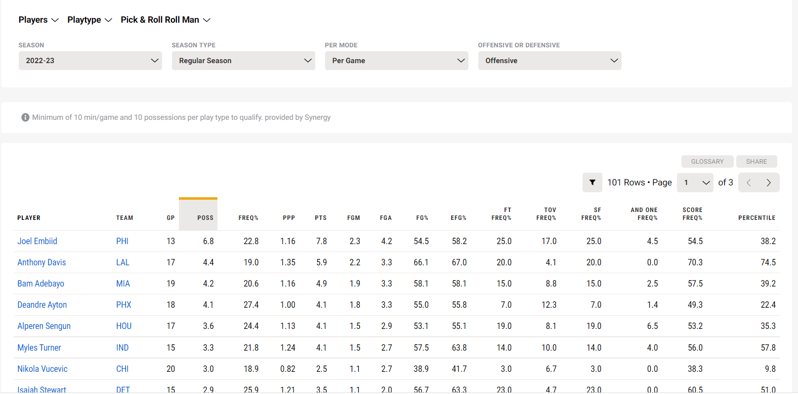Click Myles Turner's EFG% value 63.8
The height and width of the screenshot is (394, 798).
(459, 348)
